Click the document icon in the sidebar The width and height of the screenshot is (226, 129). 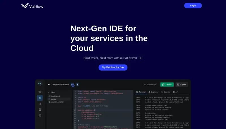point(40,110)
